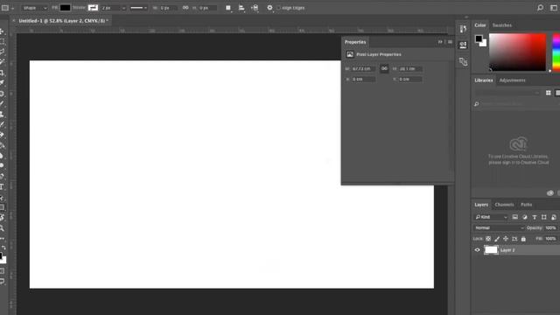Open the stroke line type dropdown
The width and height of the screenshot is (560, 315).
coord(138,8)
